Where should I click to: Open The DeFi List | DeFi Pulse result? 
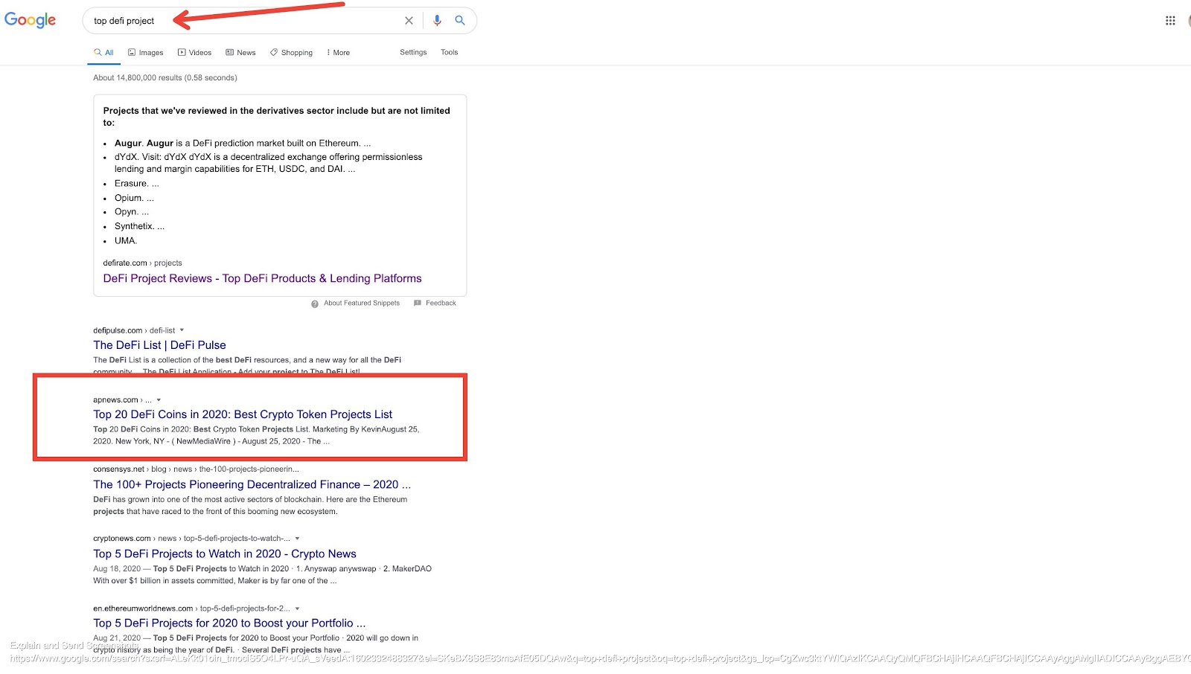click(159, 345)
